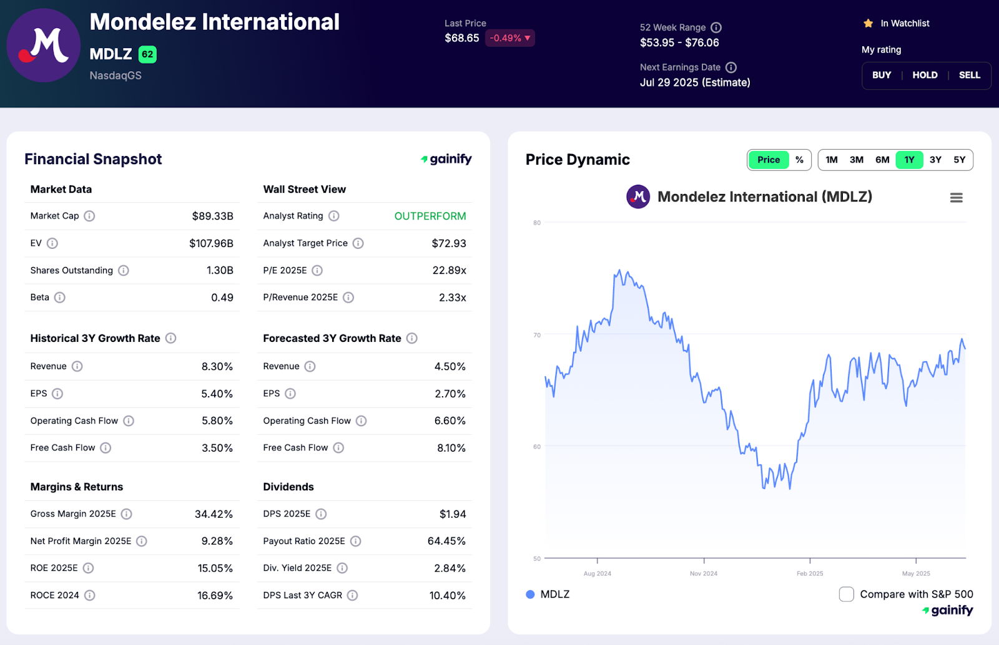
Task: Click the Mondelez logo in the chart title
Action: point(638,196)
